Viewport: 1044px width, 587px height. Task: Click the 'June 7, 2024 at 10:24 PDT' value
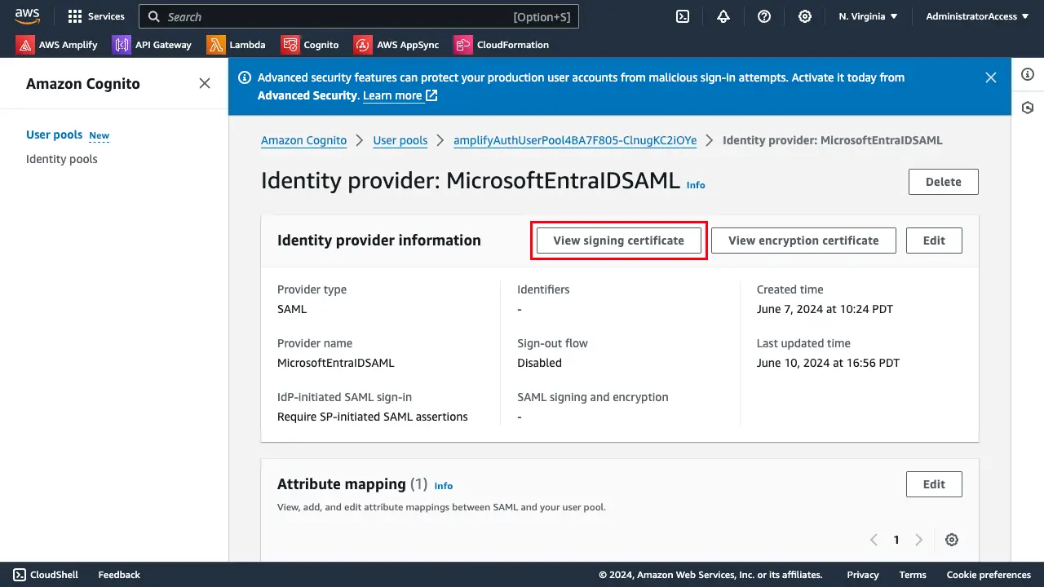(825, 309)
